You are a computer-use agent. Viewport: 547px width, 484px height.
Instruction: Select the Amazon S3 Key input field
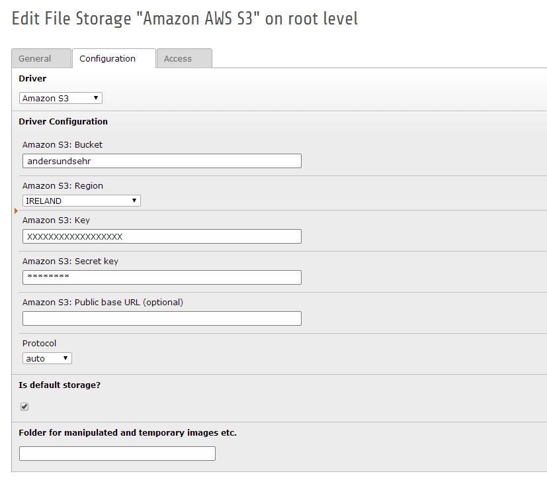[161, 236]
